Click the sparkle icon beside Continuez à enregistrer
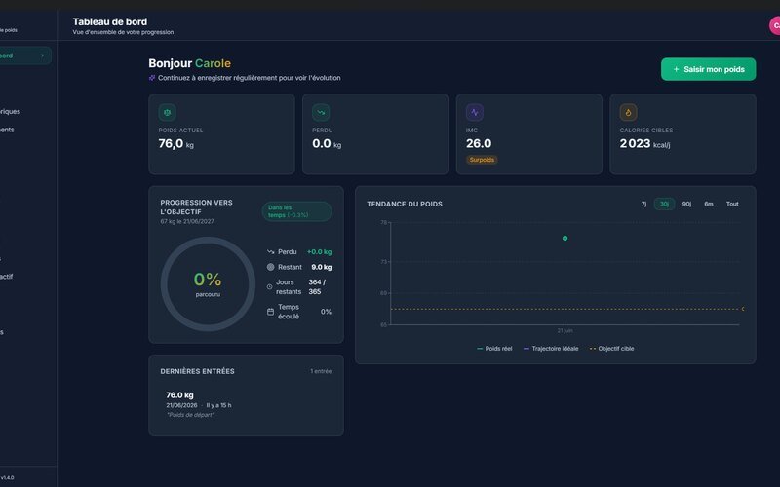Viewport: 780px width, 487px height. click(152, 78)
